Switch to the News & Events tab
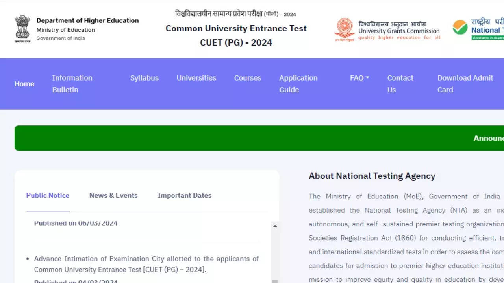 click(x=113, y=195)
